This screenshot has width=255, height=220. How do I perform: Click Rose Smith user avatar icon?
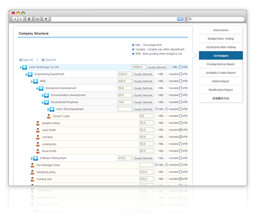pyautogui.click(x=38, y=151)
